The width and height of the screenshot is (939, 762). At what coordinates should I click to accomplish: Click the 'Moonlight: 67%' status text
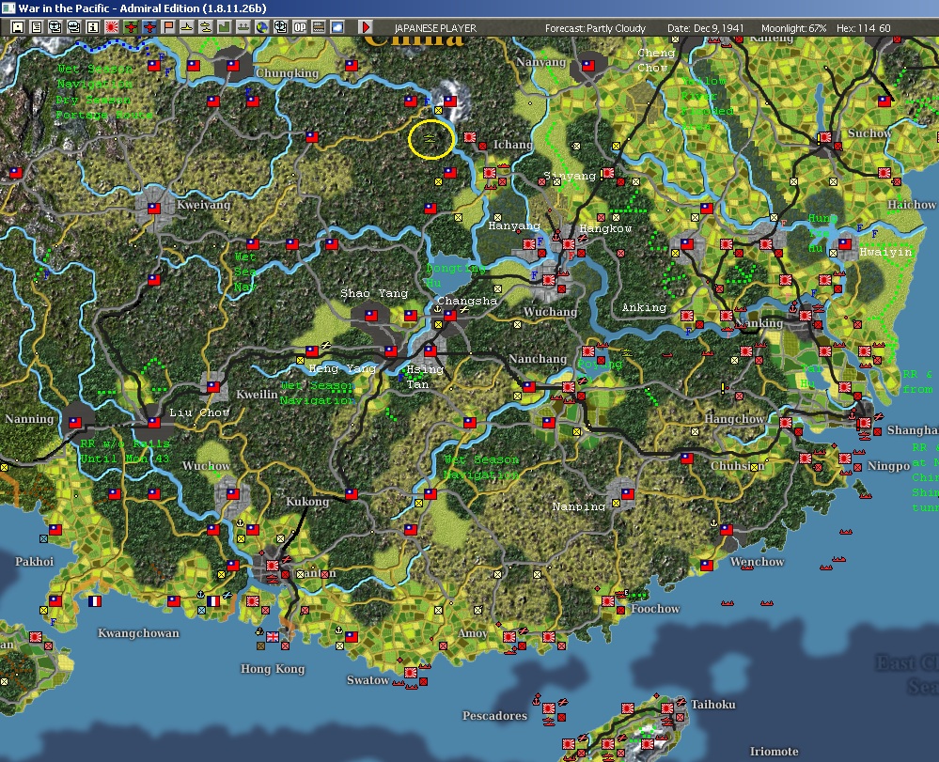(x=793, y=28)
